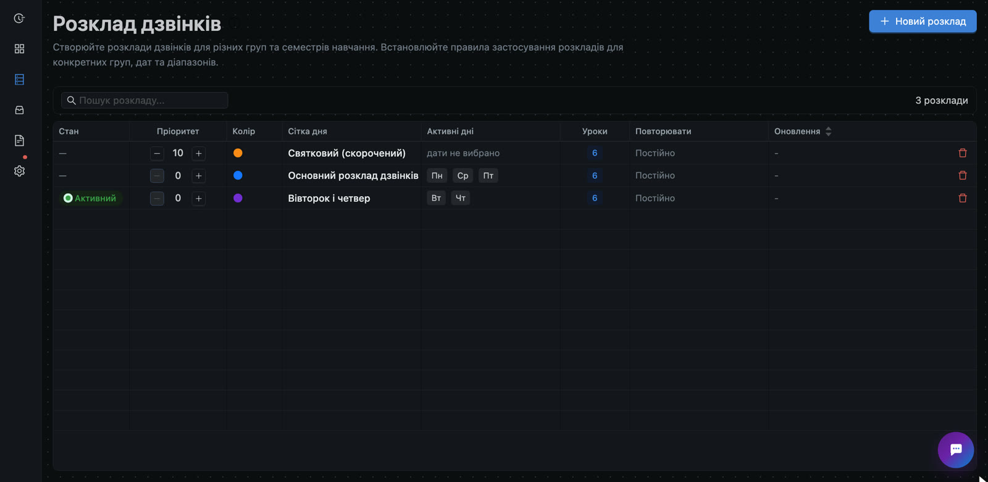Image resolution: width=988 pixels, height=482 pixels.
Task: Increase priority of Святковий (скорочений)
Action: (x=198, y=153)
